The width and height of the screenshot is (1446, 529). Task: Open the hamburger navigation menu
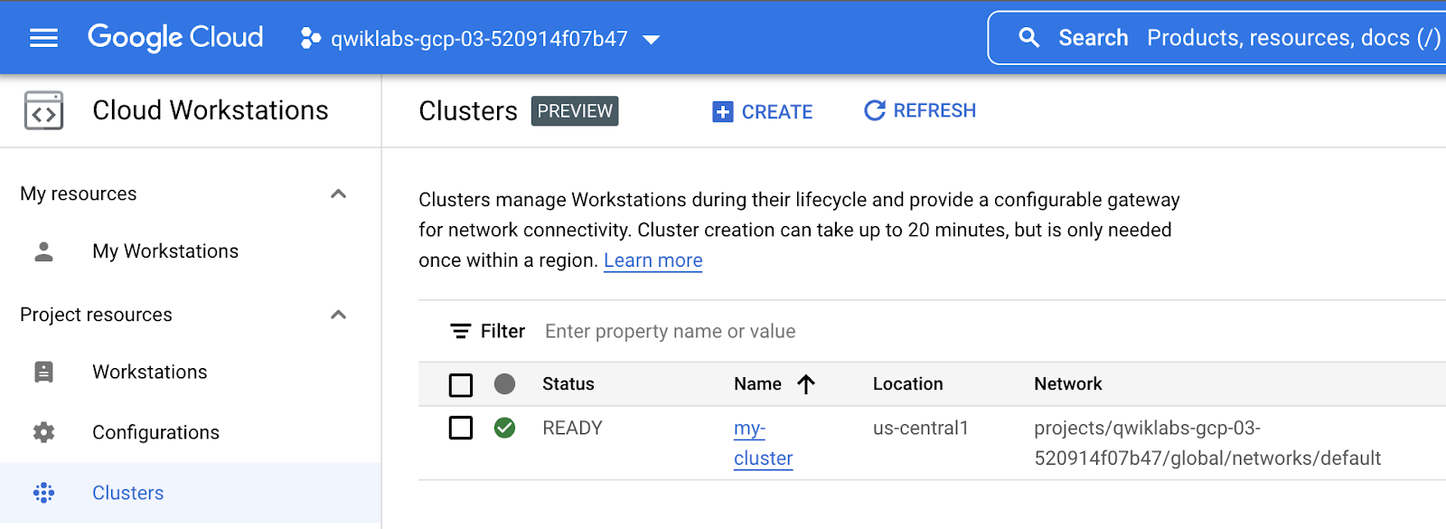pyautogui.click(x=43, y=38)
